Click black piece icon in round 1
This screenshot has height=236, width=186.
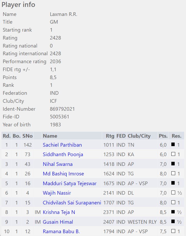click(x=173, y=145)
